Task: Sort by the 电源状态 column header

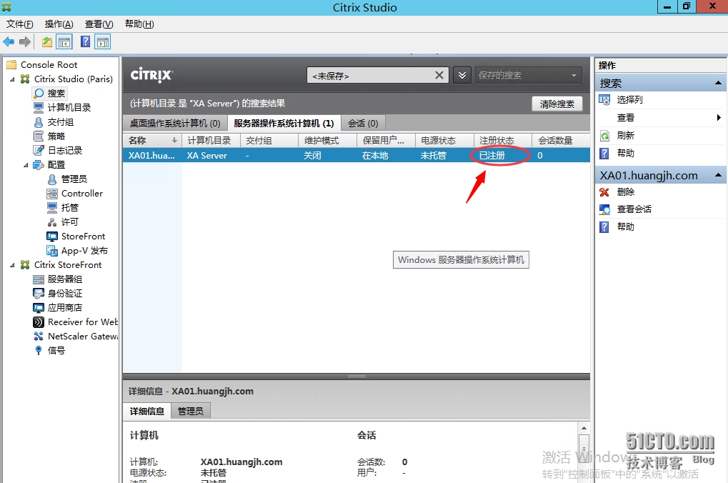Action: tap(444, 140)
